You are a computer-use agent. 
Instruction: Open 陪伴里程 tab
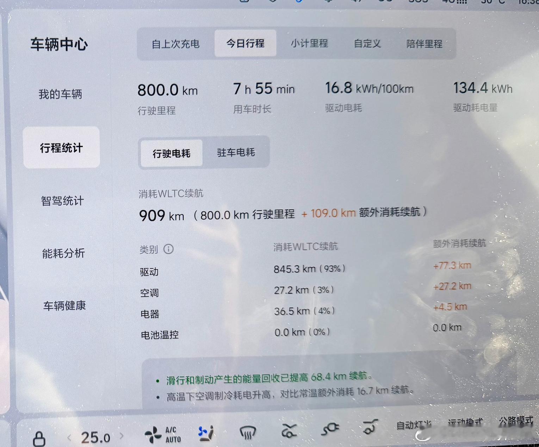[424, 44]
